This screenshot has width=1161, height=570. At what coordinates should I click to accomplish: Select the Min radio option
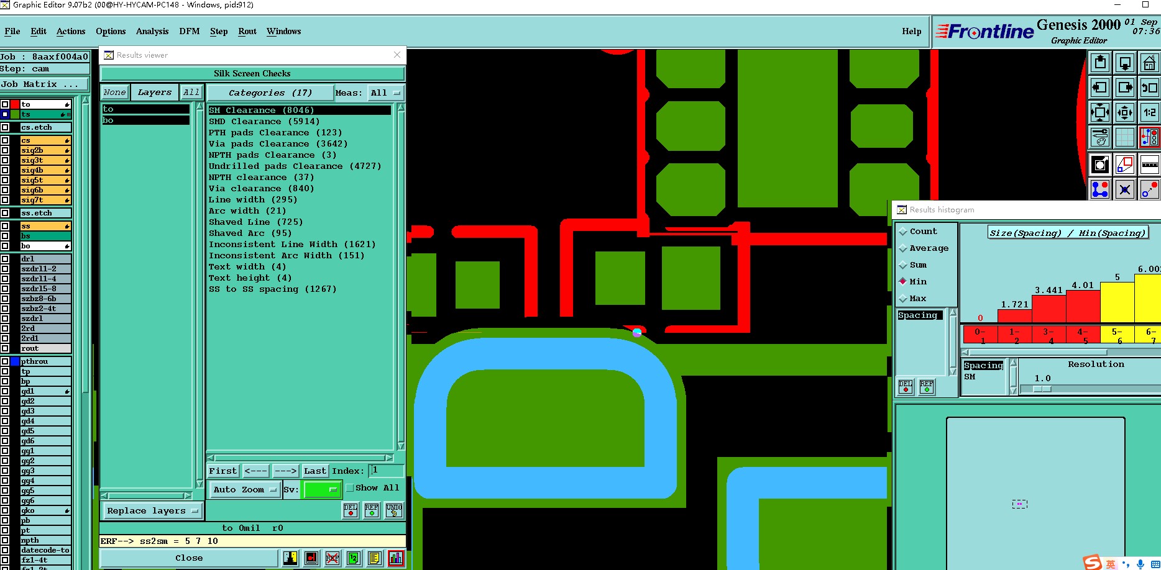click(x=903, y=282)
